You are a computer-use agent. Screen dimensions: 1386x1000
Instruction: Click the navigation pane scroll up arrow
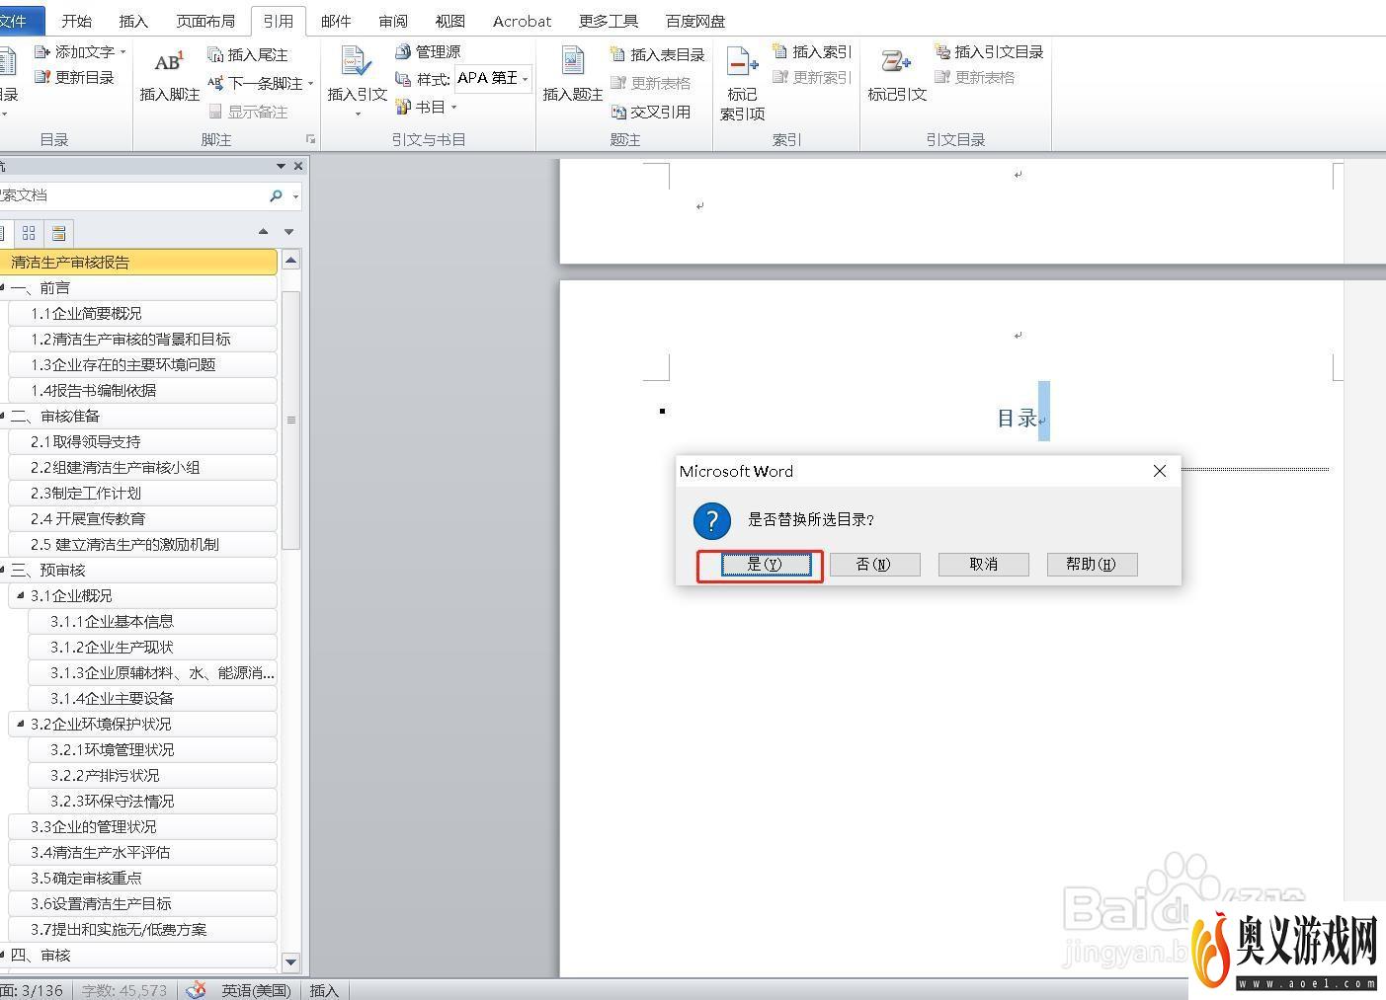(290, 261)
